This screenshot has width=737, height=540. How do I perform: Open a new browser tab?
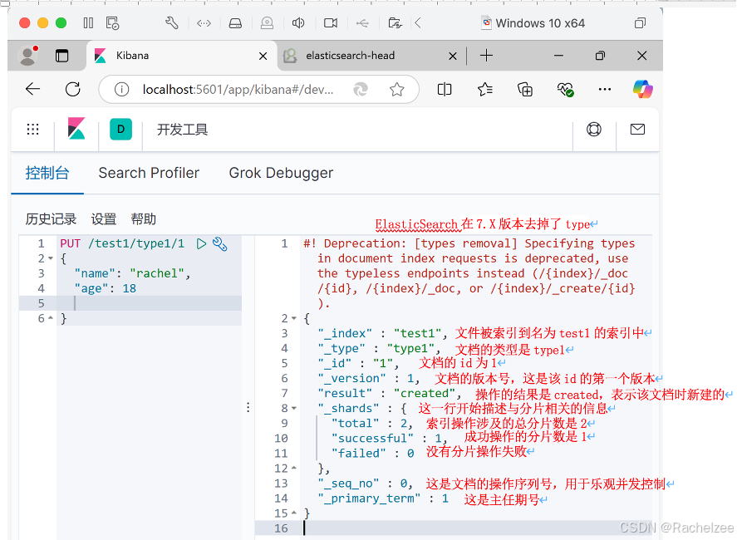coord(486,56)
